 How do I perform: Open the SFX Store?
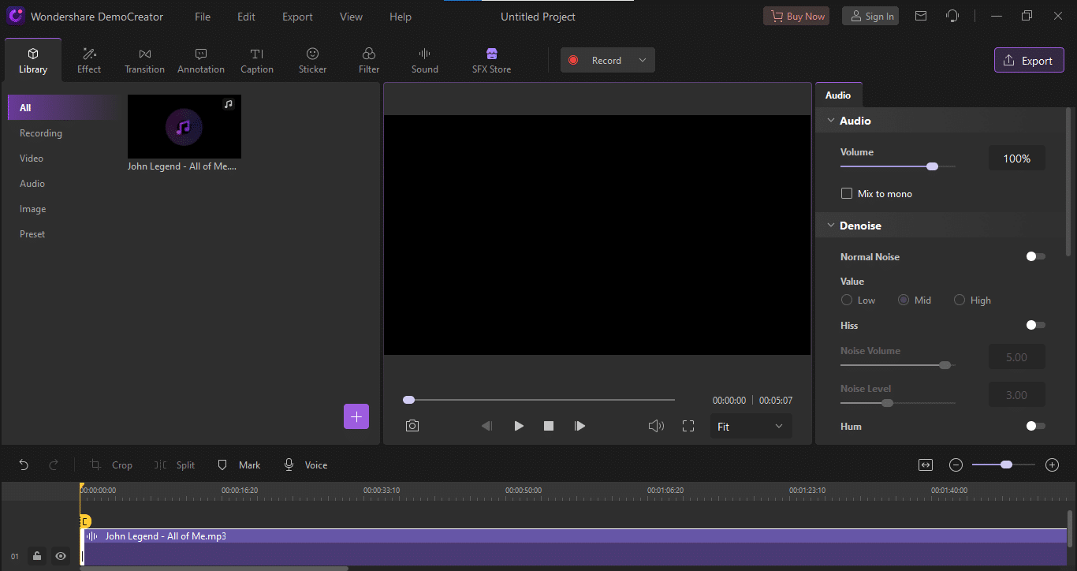click(491, 61)
